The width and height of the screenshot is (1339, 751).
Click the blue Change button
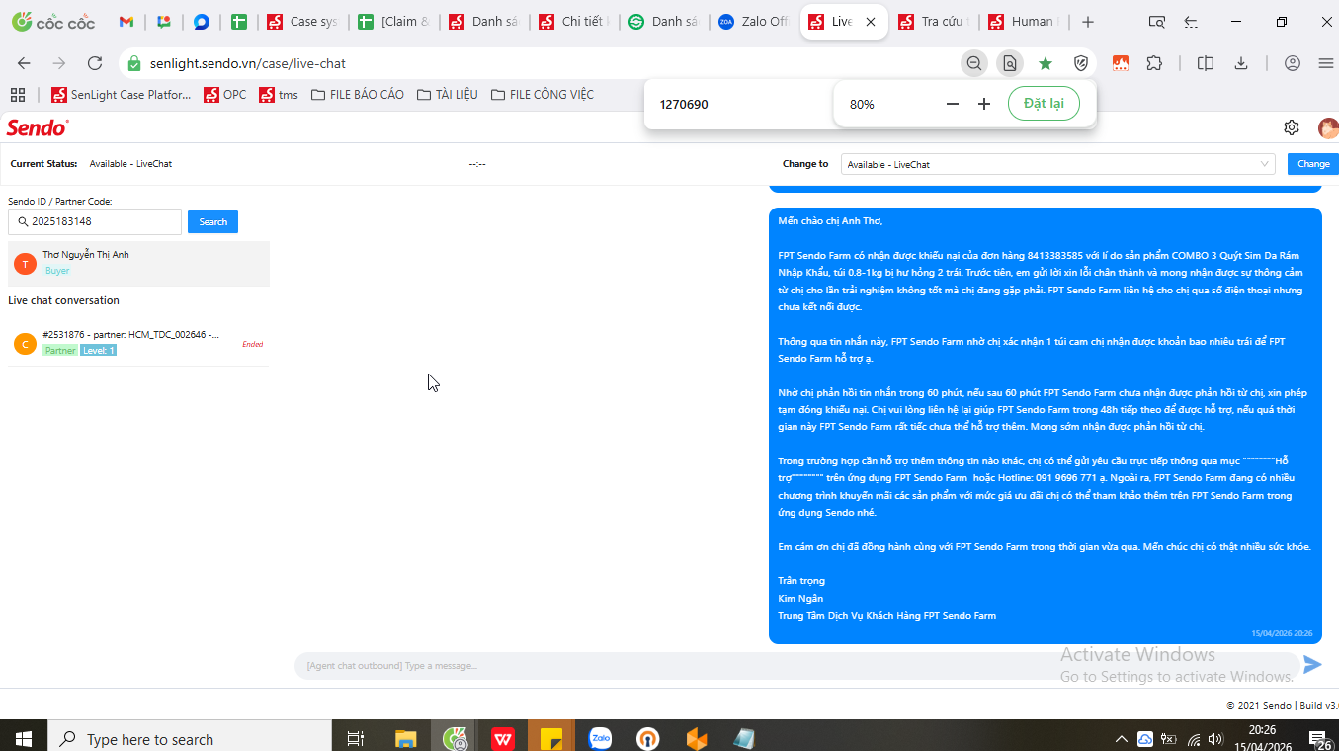tap(1313, 164)
